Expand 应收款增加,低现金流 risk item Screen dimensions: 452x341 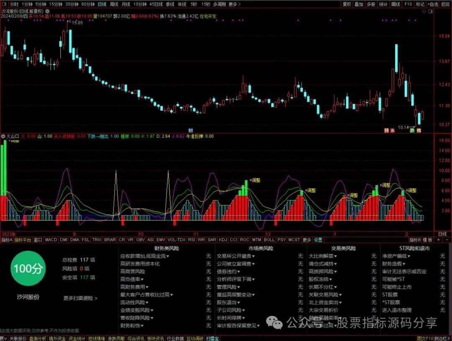pyautogui.click(x=145, y=256)
